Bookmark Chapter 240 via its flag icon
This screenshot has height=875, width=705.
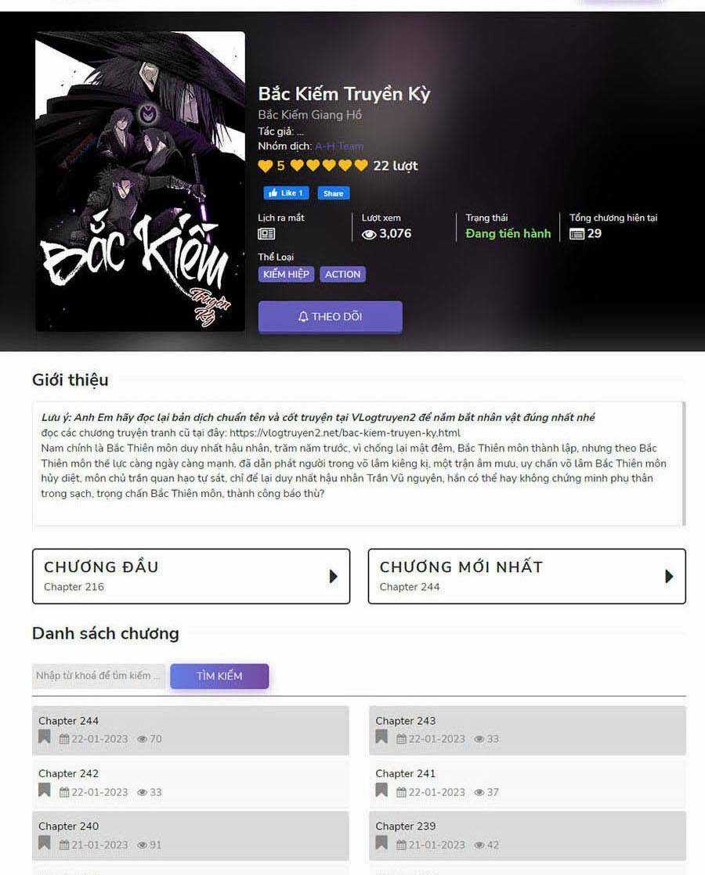(44, 843)
